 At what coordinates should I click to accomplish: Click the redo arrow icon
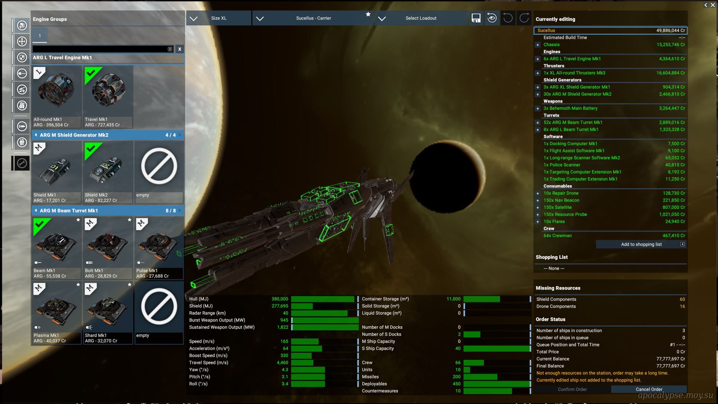pos(524,18)
